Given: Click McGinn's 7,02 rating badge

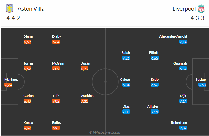Looking at the screenshot, I should [56, 69].
